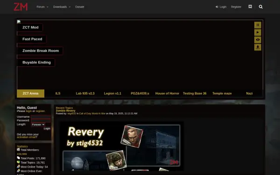Screen dimensions: 280x175
Task: Switch to the Temple maze tab
Action: (222, 93)
